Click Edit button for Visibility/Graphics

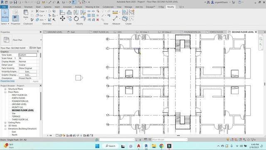(x=27, y=72)
